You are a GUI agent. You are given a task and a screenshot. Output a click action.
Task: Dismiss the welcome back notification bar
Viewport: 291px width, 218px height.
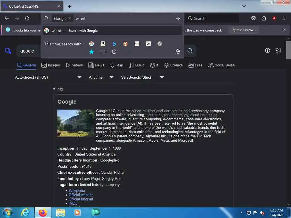tap(284, 30)
